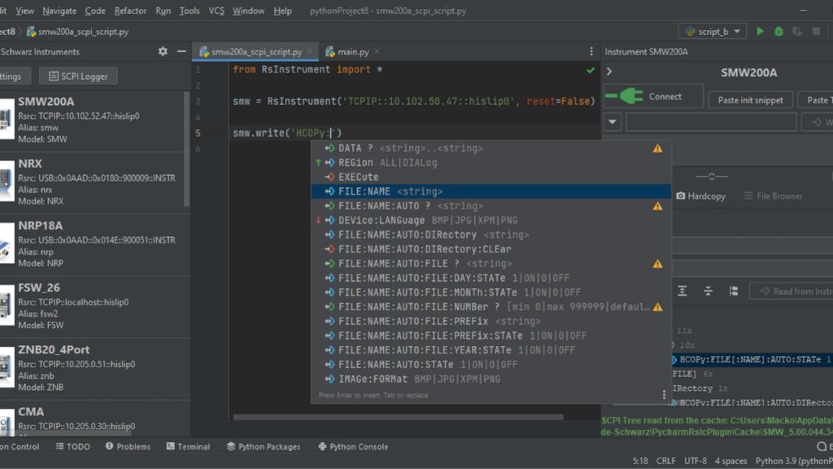Open Instruments panel gear settings icon

pos(163,51)
